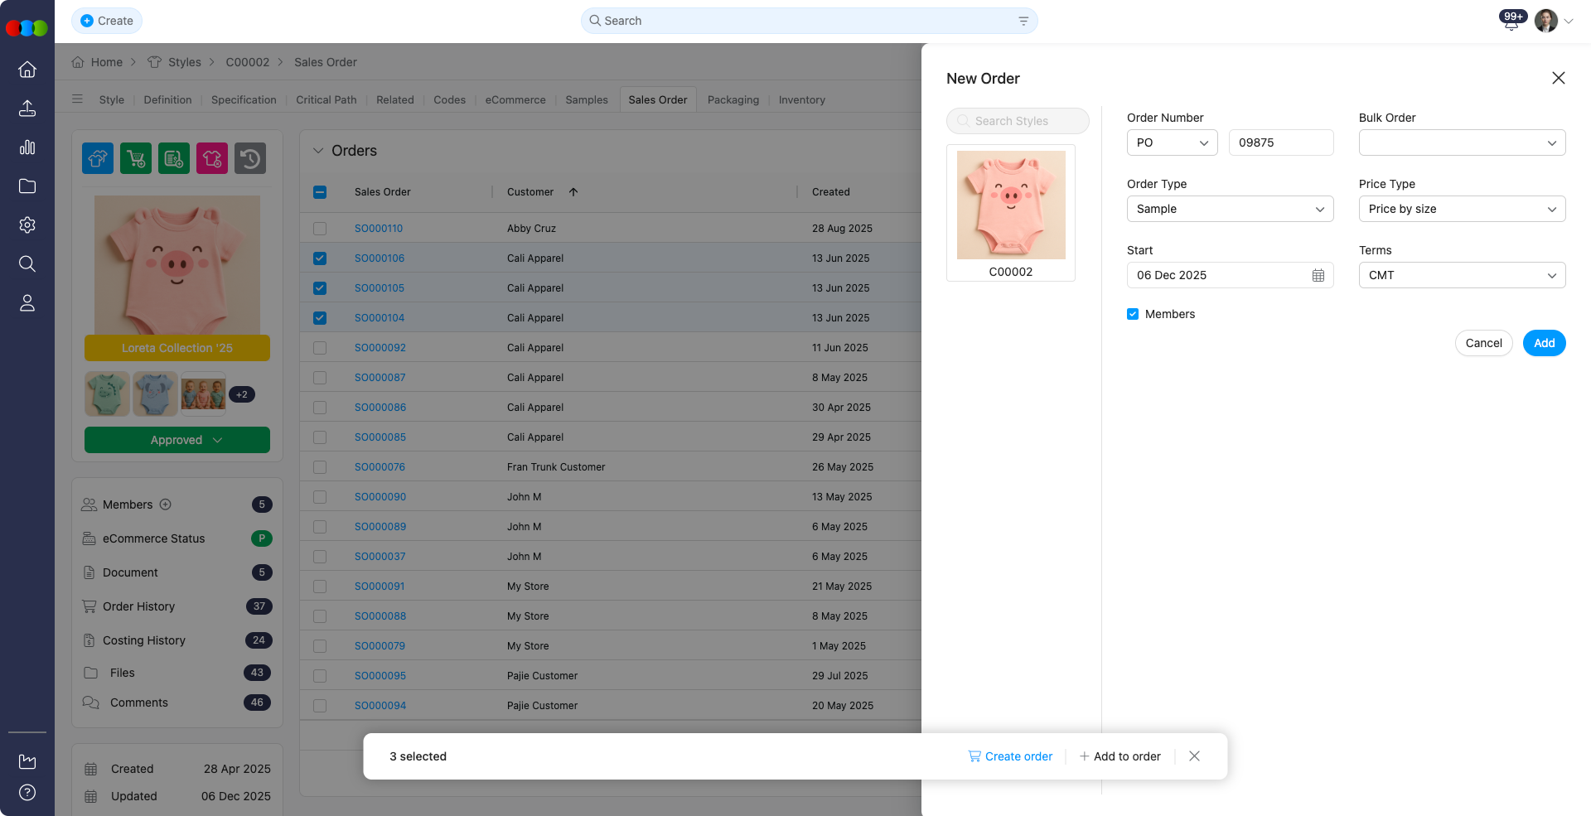This screenshot has width=1591, height=816.
Task: Uncheck the Members checkbox in New Order
Action: [x=1133, y=314]
